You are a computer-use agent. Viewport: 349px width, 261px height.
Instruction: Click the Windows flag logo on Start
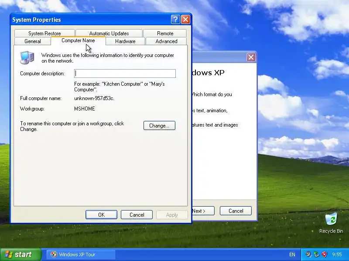point(9,254)
